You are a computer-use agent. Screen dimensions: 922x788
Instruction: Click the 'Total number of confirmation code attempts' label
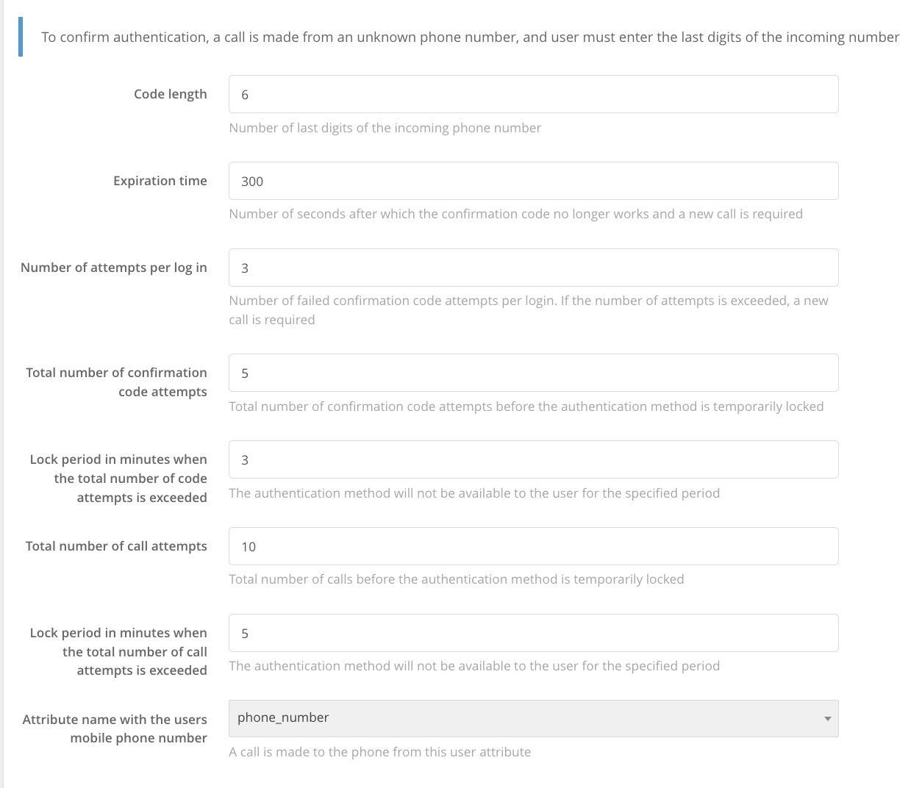click(116, 382)
